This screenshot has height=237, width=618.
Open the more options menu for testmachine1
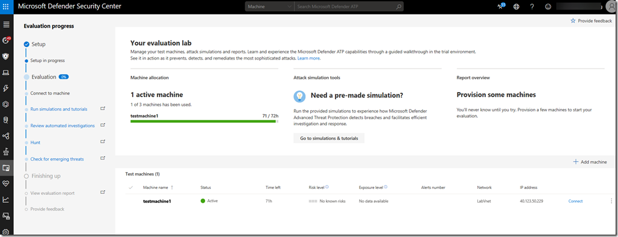click(x=611, y=201)
